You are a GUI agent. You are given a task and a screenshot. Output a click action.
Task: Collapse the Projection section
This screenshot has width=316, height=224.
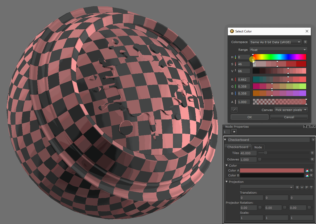[x=227, y=182]
